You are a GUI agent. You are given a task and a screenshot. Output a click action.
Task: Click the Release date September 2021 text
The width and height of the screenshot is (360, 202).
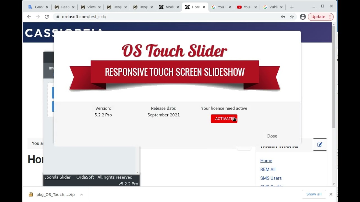164,112
